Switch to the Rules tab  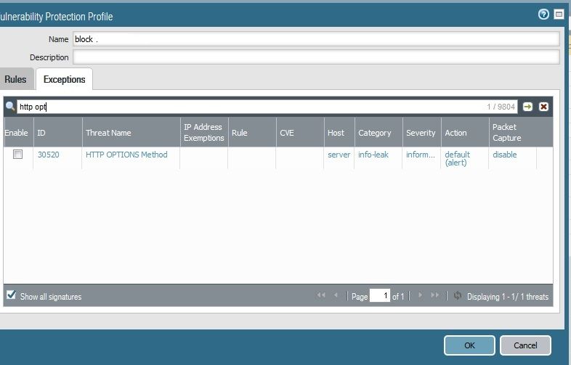[15, 79]
